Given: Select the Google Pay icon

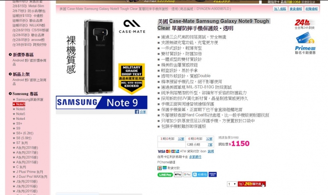Looking at the screenshot, I should [x=187, y=174].
